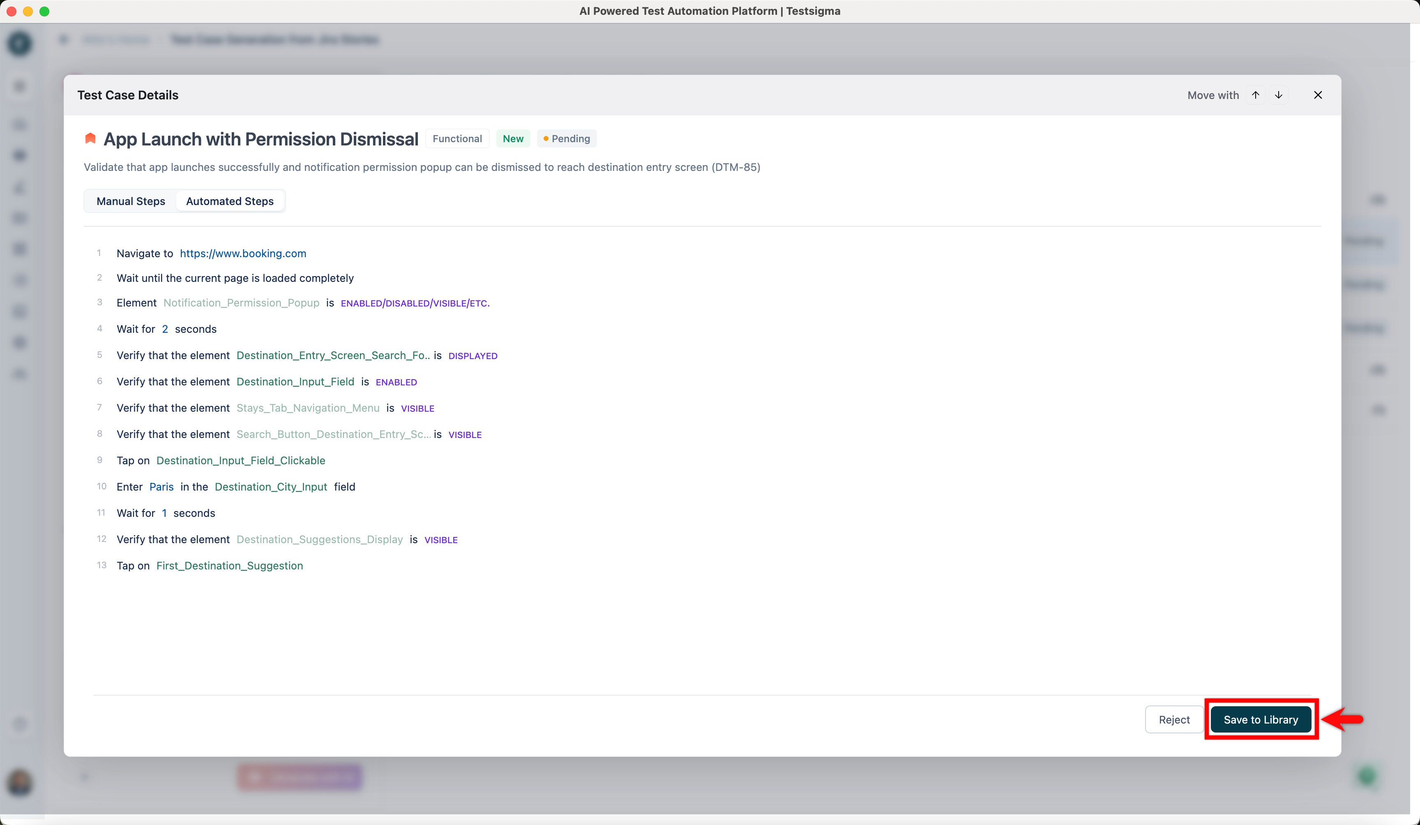The image size is (1420, 825).
Task: Click the ENABLED/DISABLED/VISIBLE/ETC. state placeholder
Action: (x=415, y=304)
